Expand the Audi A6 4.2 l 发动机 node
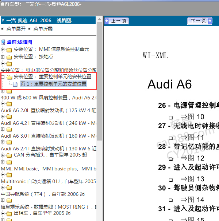 pos(3,117)
